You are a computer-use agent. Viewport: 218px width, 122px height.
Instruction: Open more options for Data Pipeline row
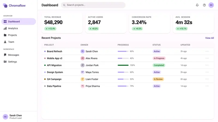[207, 86]
